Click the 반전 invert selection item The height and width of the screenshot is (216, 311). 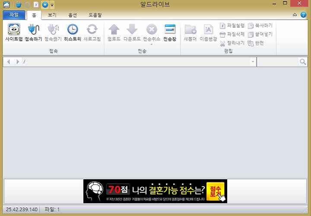[x=256, y=43]
